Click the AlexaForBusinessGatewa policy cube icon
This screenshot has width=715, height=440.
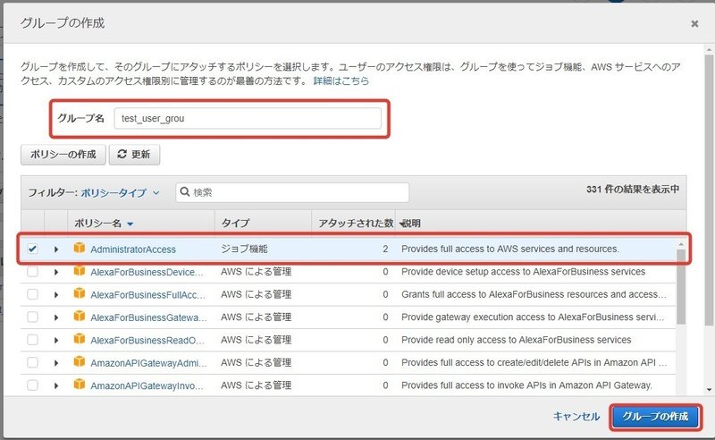pyautogui.click(x=80, y=316)
